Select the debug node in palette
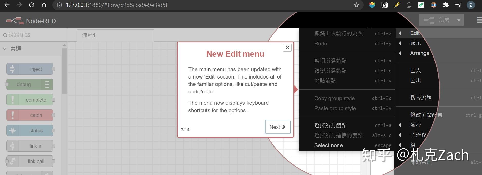The height and width of the screenshot is (175, 482). coord(30,84)
